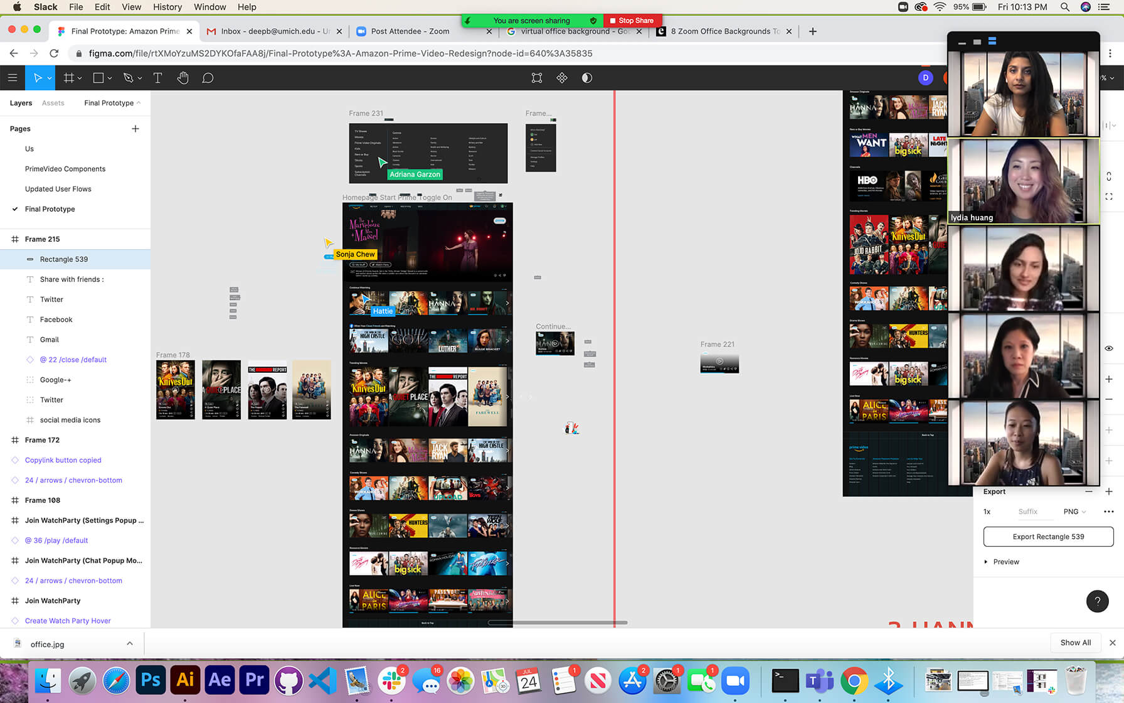Image resolution: width=1124 pixels, height=703 pixels.
Task: Open Illustrator from the dock
Action: [186, 680]
